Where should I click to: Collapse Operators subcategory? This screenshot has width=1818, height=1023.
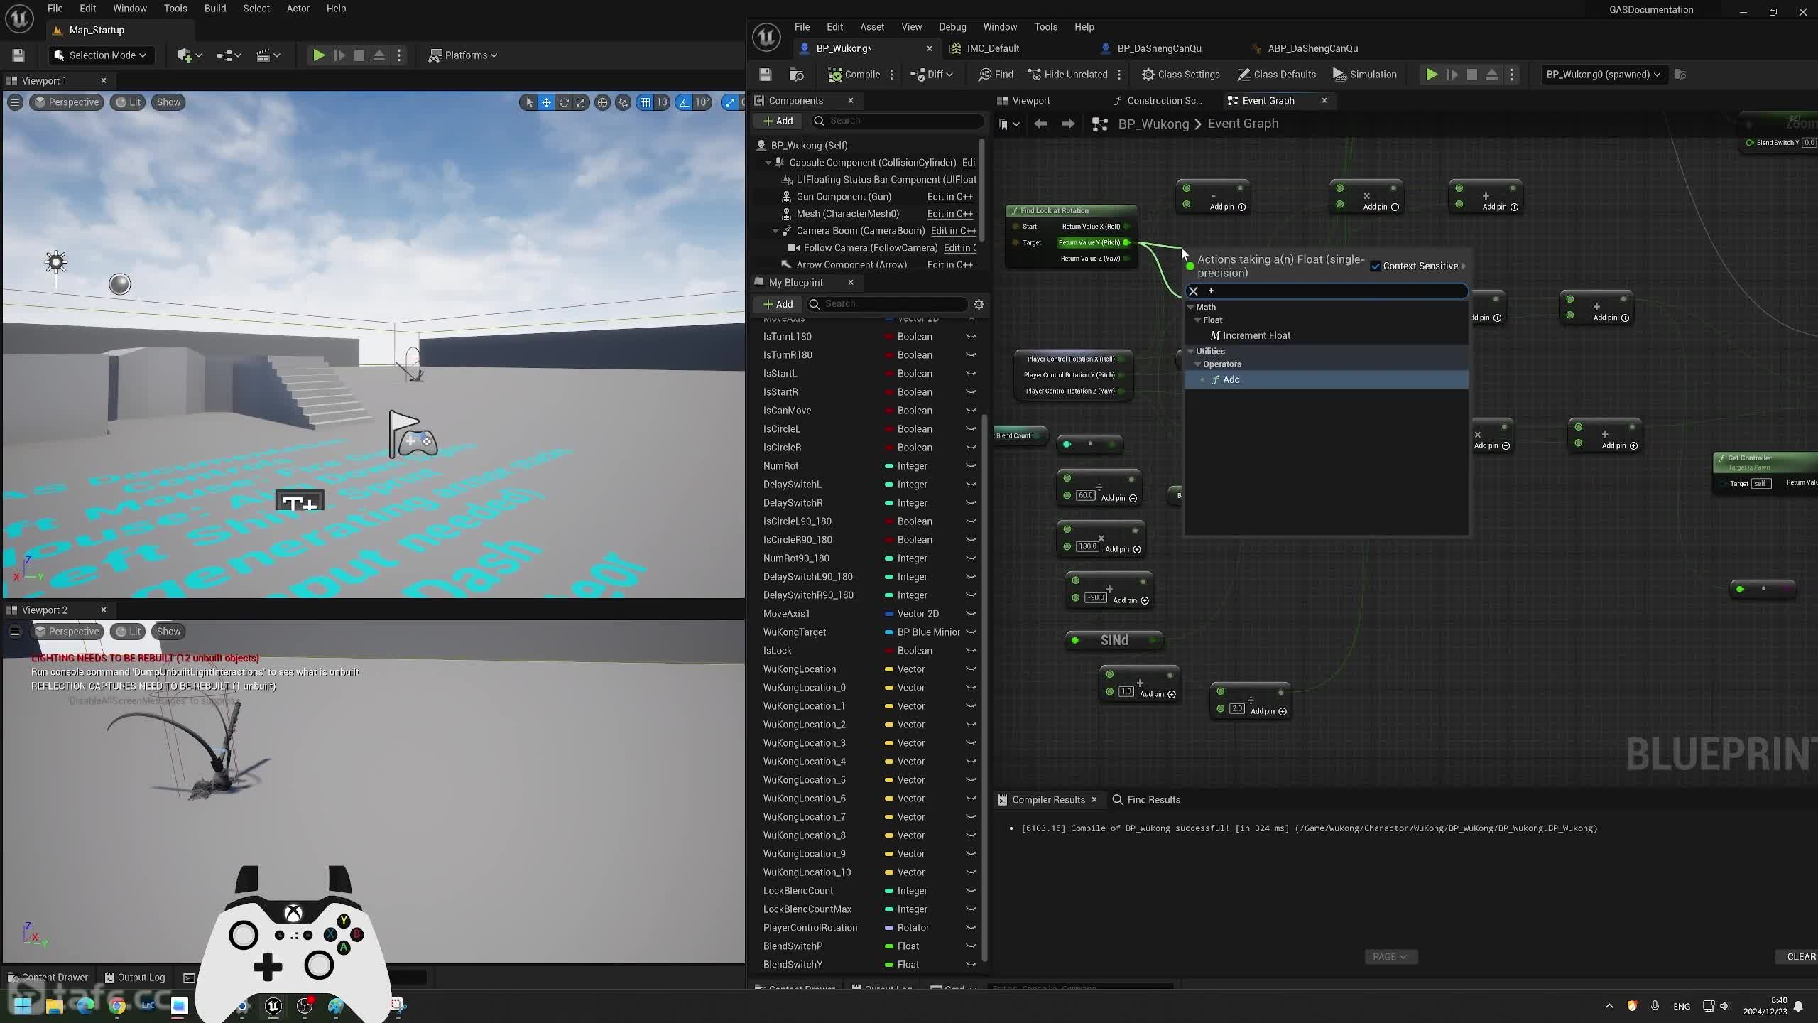[1198, 364]
